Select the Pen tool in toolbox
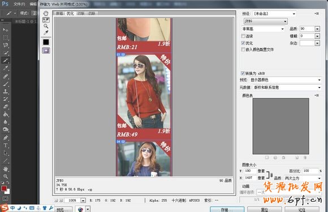Screen dimensions: 328x212 pos(6,137)
